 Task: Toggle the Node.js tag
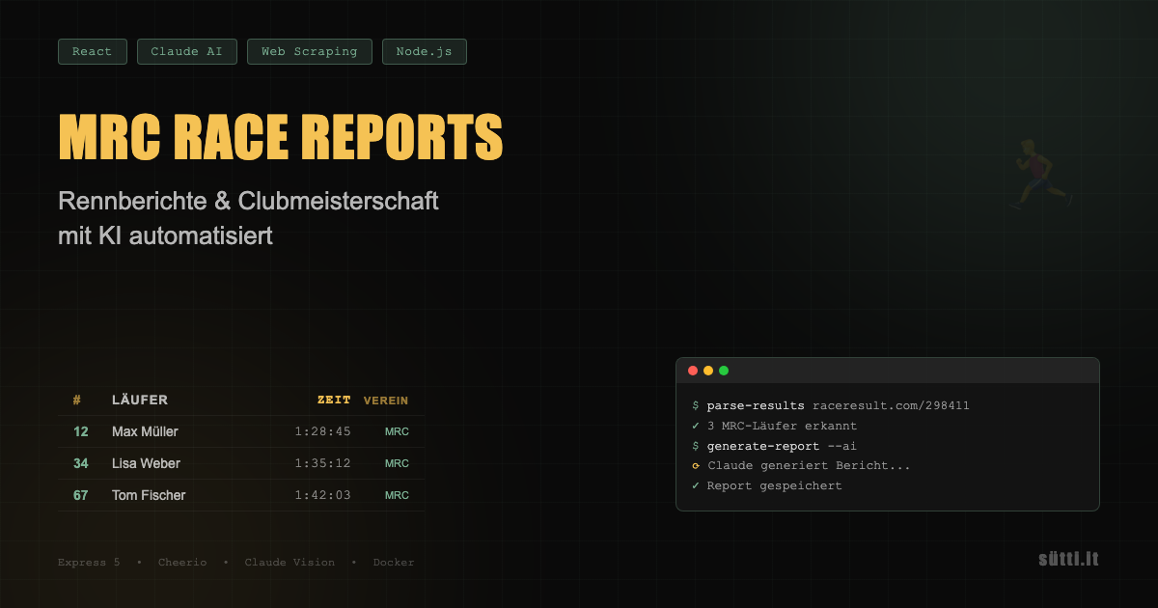424,51
